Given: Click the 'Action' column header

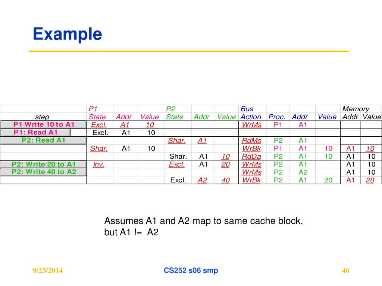Looking at the screenshot, I should [x=251, y=117].
